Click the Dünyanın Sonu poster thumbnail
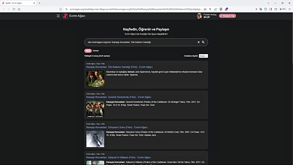This screenshot has width=293, height=165. point(95,139)
